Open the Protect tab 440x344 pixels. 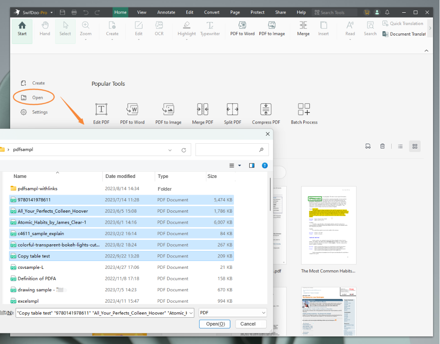(x=257, y=12)
